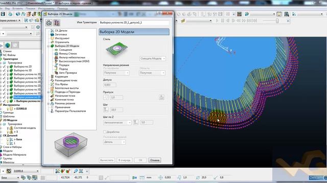327x183 pixels.
Task: Select NC Файлы in explorer tree
Action: [9, 55]
